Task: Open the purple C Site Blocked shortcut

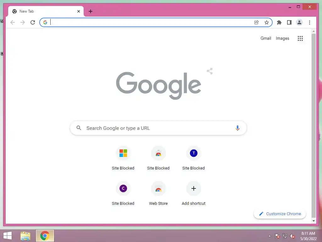Action: tap(123, 194)
